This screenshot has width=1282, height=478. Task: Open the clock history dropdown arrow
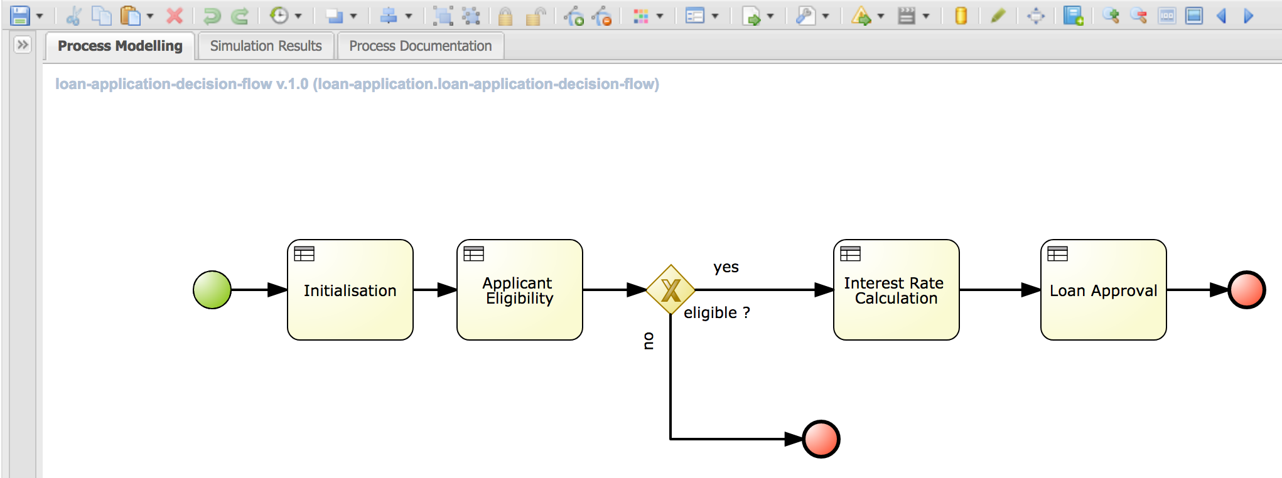(x=298, y=16)
